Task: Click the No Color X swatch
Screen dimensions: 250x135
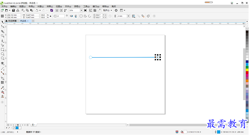Action: coord(247,29)
